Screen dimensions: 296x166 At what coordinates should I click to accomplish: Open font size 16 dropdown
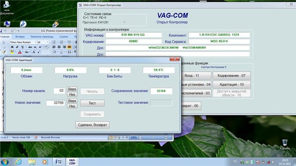(x=47, y=42)
